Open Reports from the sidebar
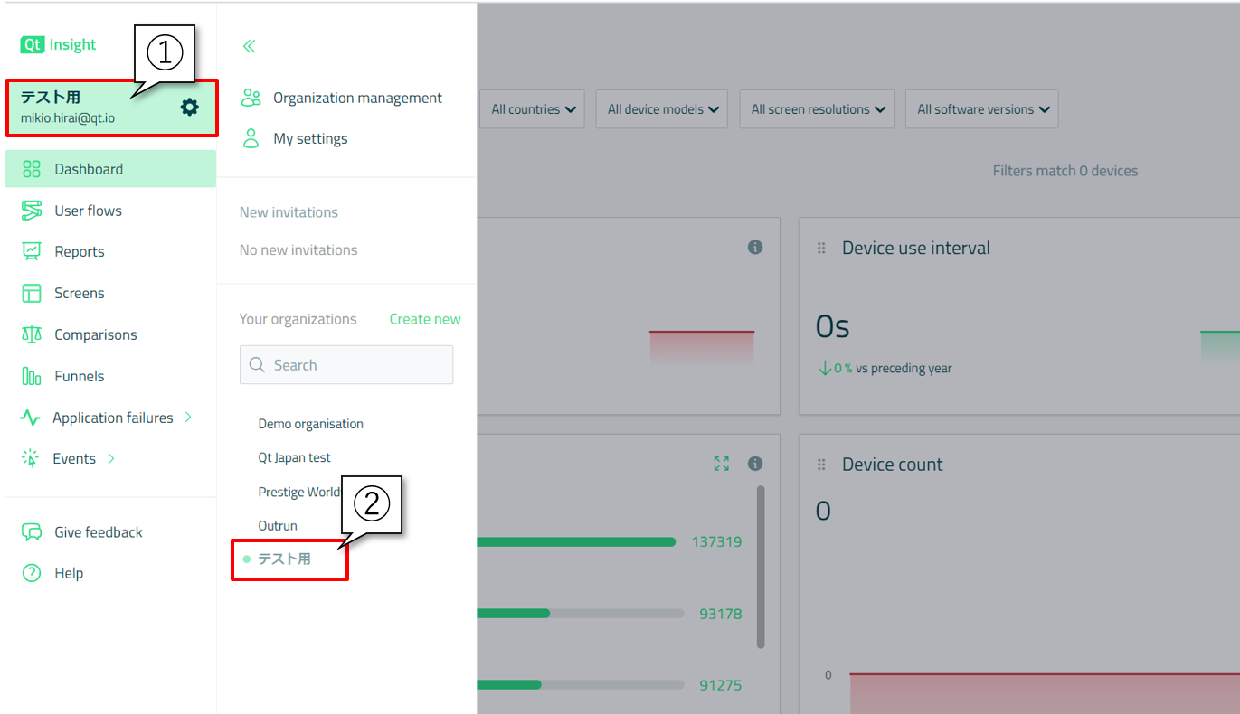This screenshot has height=714, width=1240. click(79, 251)
